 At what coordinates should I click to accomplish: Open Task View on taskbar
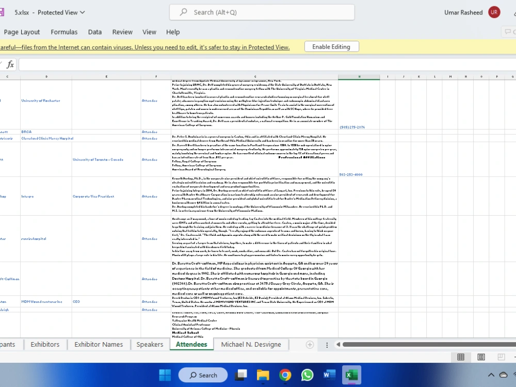(241, 375)
